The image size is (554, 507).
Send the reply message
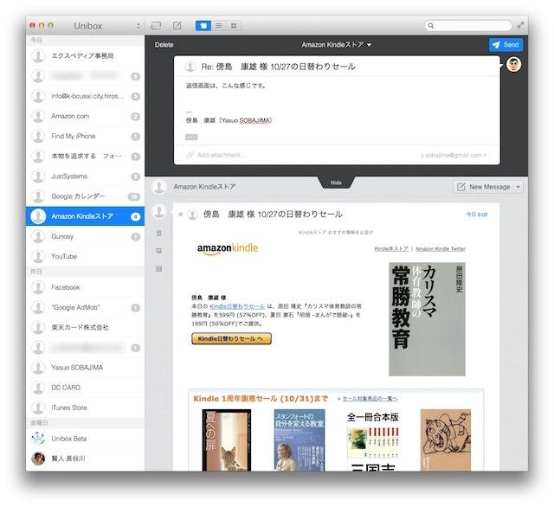[505, 44]
